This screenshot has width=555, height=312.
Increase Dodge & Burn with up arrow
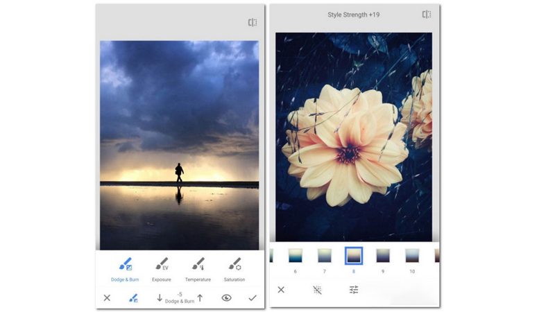click(200, 298)
